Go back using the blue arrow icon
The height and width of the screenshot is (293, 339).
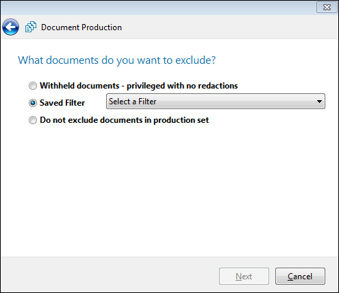10,27
